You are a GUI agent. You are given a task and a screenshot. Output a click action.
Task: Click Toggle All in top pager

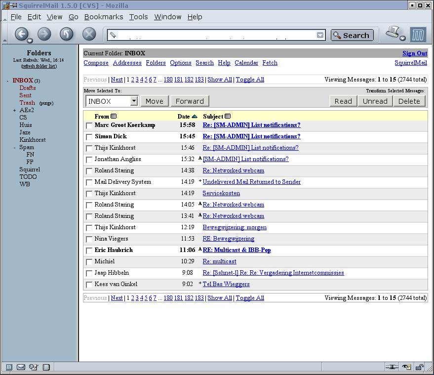tap(250, 80)
